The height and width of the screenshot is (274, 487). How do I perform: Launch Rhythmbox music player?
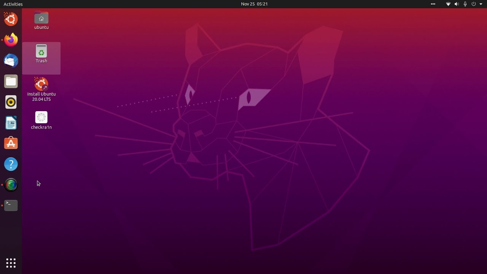point(11,102)
